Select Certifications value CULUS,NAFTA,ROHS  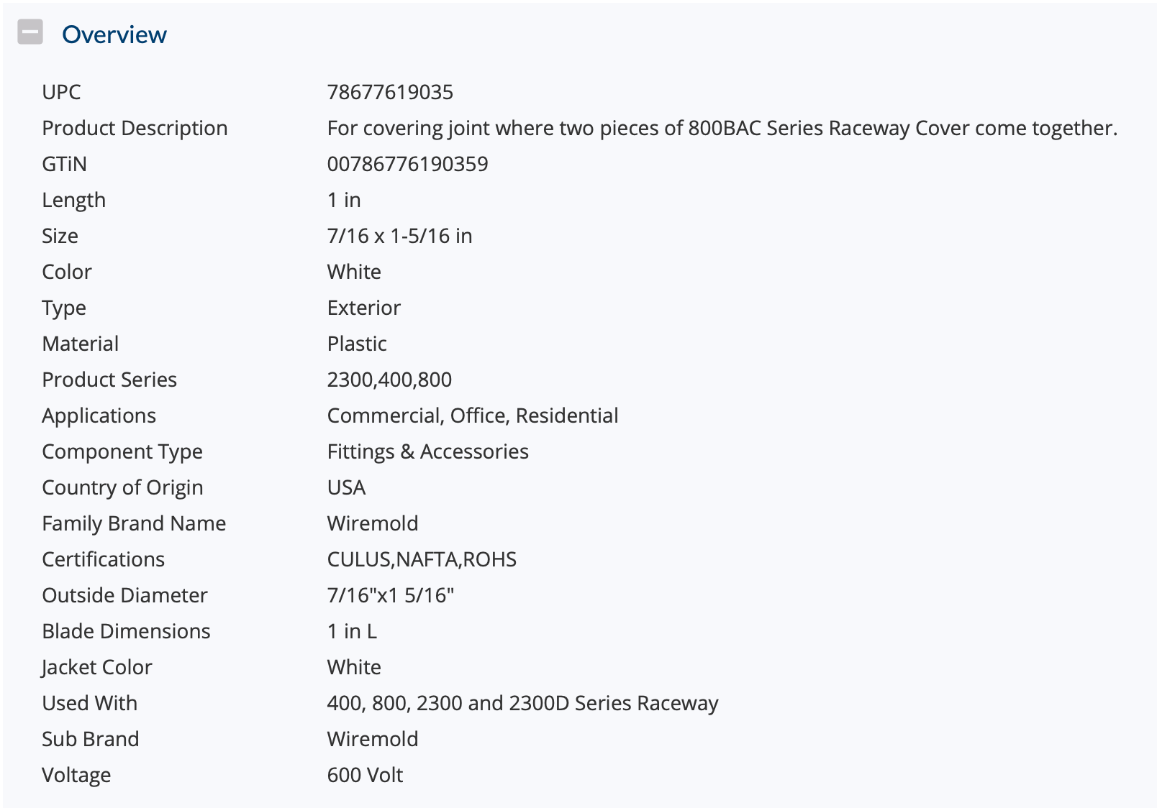(x=422, y=559)
